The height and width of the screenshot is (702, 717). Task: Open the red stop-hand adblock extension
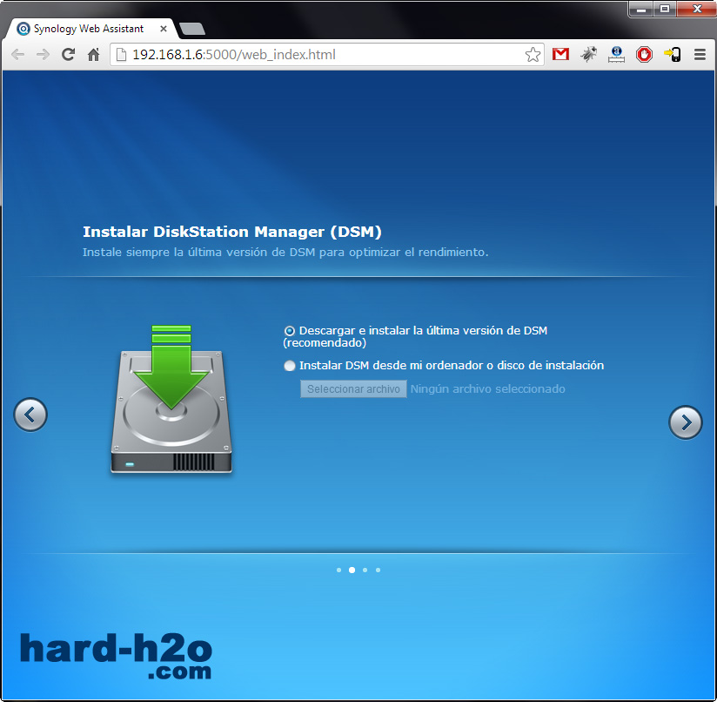644,55
